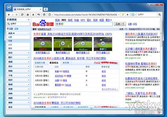The height and width of the screenshot is (117, 167).
Task: Open the Maxthon main menu logo button
Action: tap(9, 8)
